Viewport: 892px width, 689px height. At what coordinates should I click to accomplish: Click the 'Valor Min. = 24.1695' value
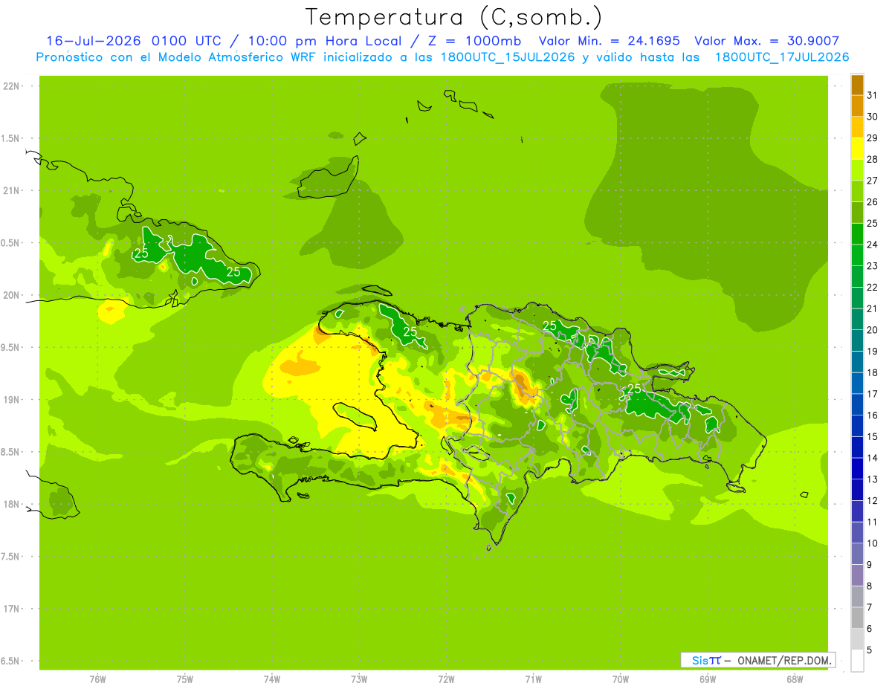(609, 41)
